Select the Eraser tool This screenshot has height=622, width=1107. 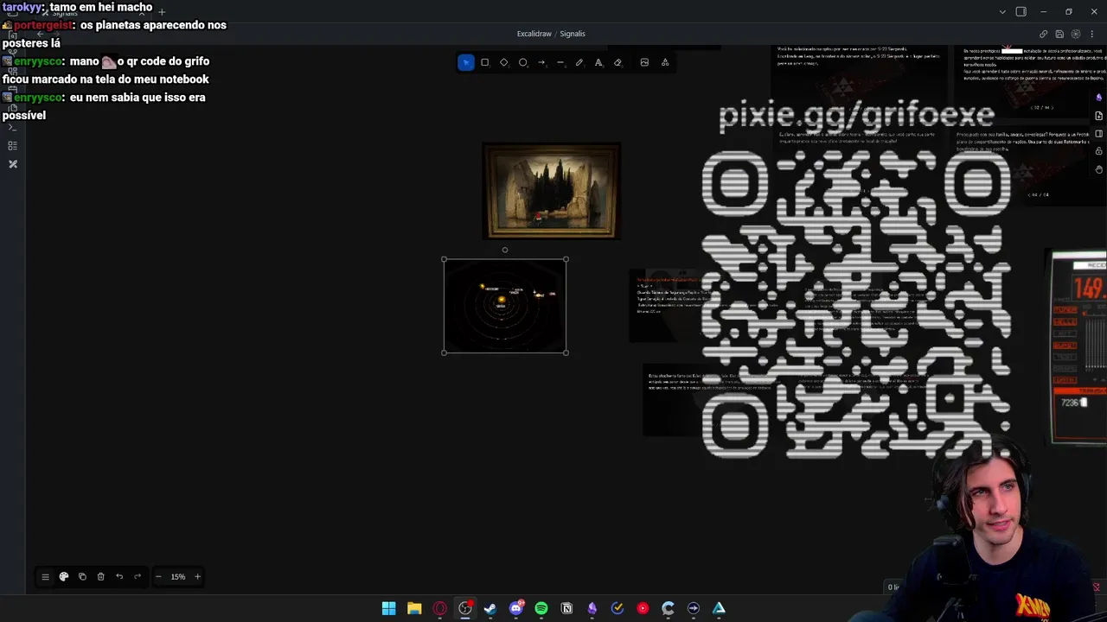coord(617,62)
